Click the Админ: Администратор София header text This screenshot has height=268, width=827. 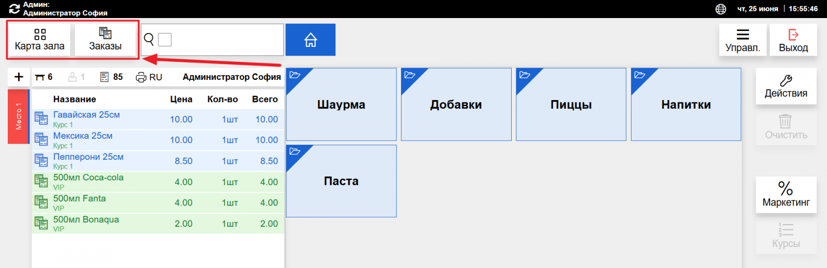[x=65, y=9]
